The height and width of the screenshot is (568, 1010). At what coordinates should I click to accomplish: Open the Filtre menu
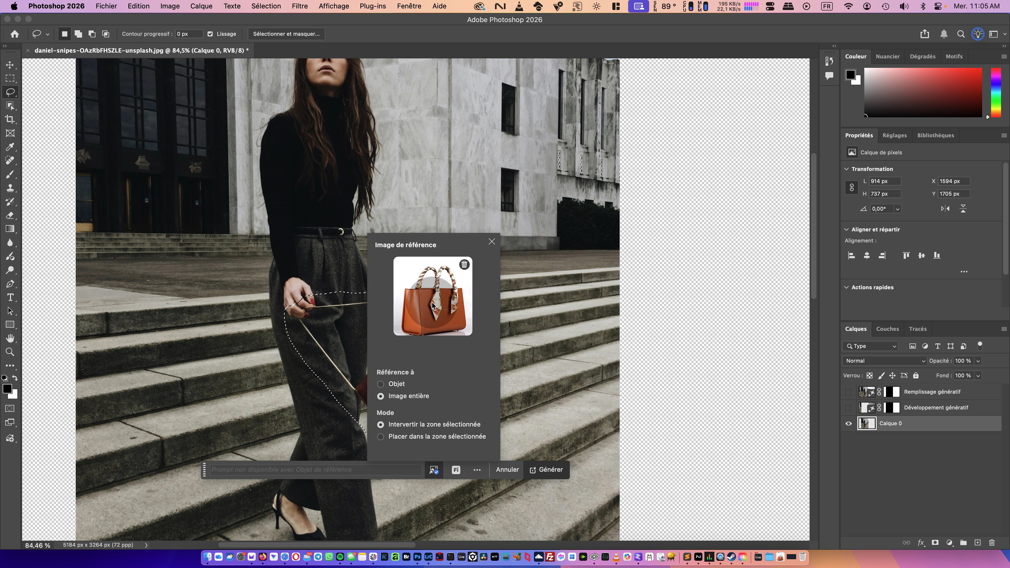300,6
